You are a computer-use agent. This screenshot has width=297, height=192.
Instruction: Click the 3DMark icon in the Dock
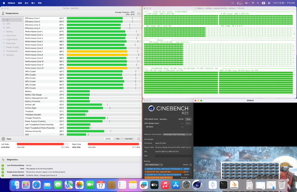tap(234, 185)
